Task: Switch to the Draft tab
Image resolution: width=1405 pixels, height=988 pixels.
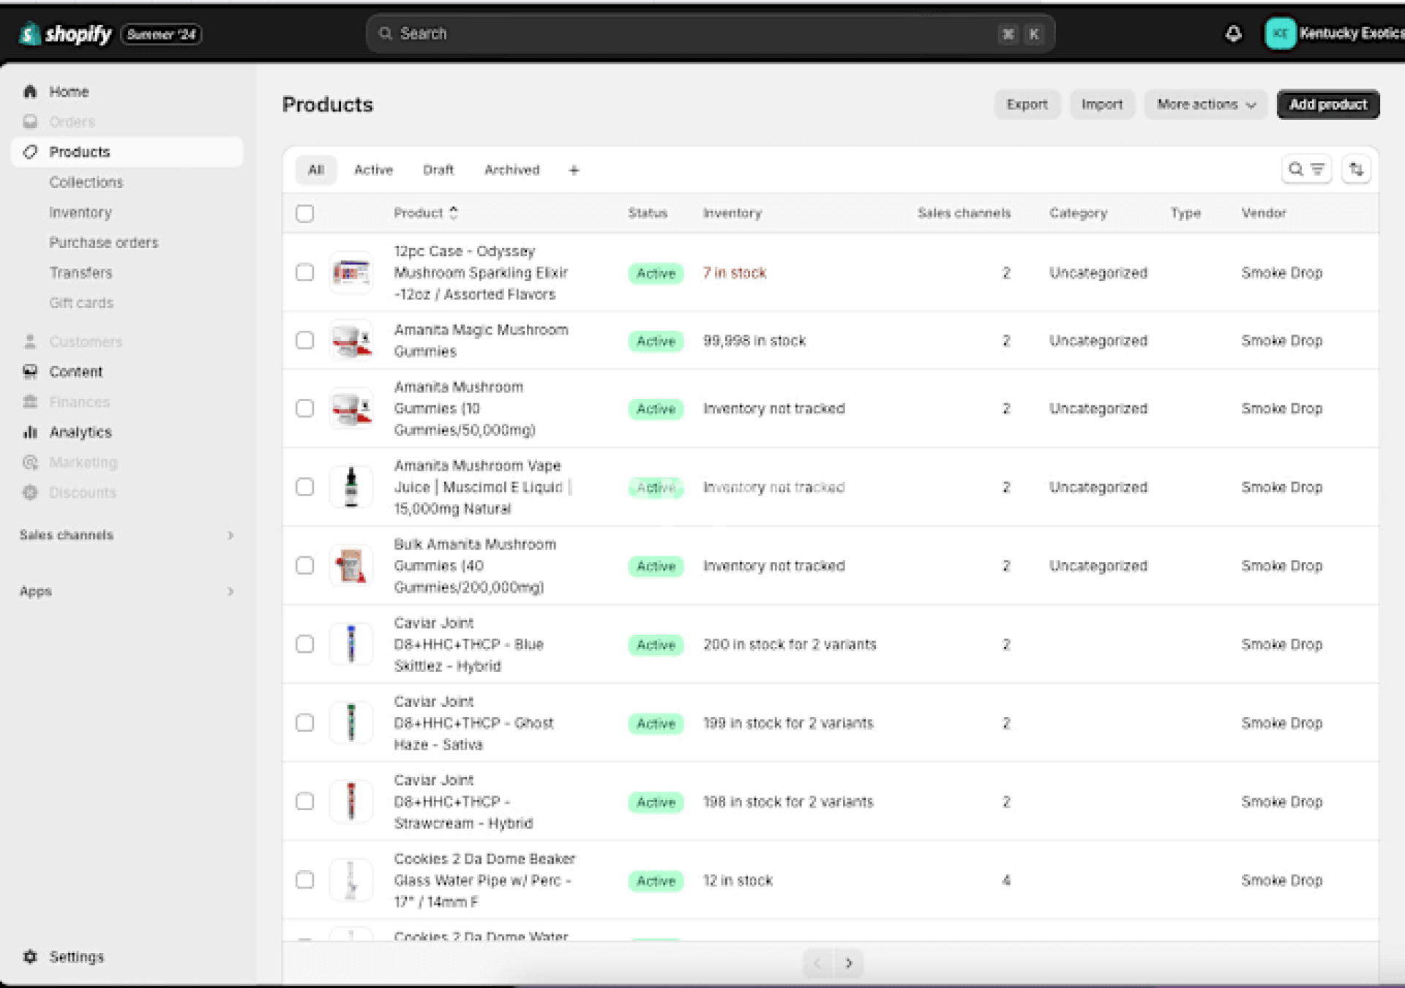Action: [x=438, y=171]
